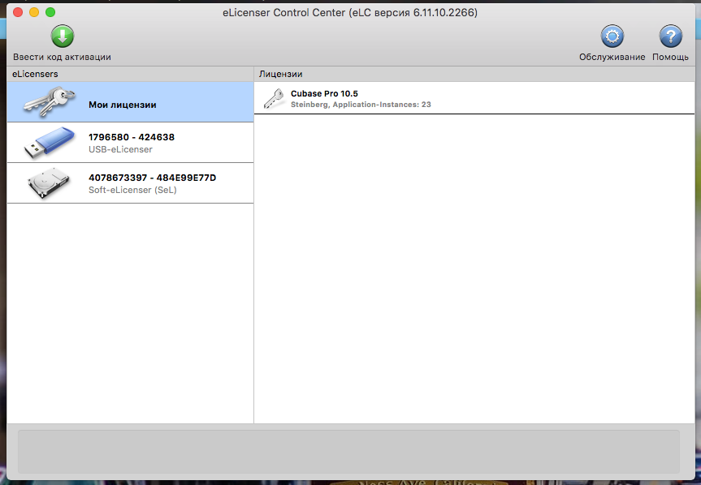Open the Помощь question mark icon
This screenshot has width=701, height=485.
click(671, 36)
